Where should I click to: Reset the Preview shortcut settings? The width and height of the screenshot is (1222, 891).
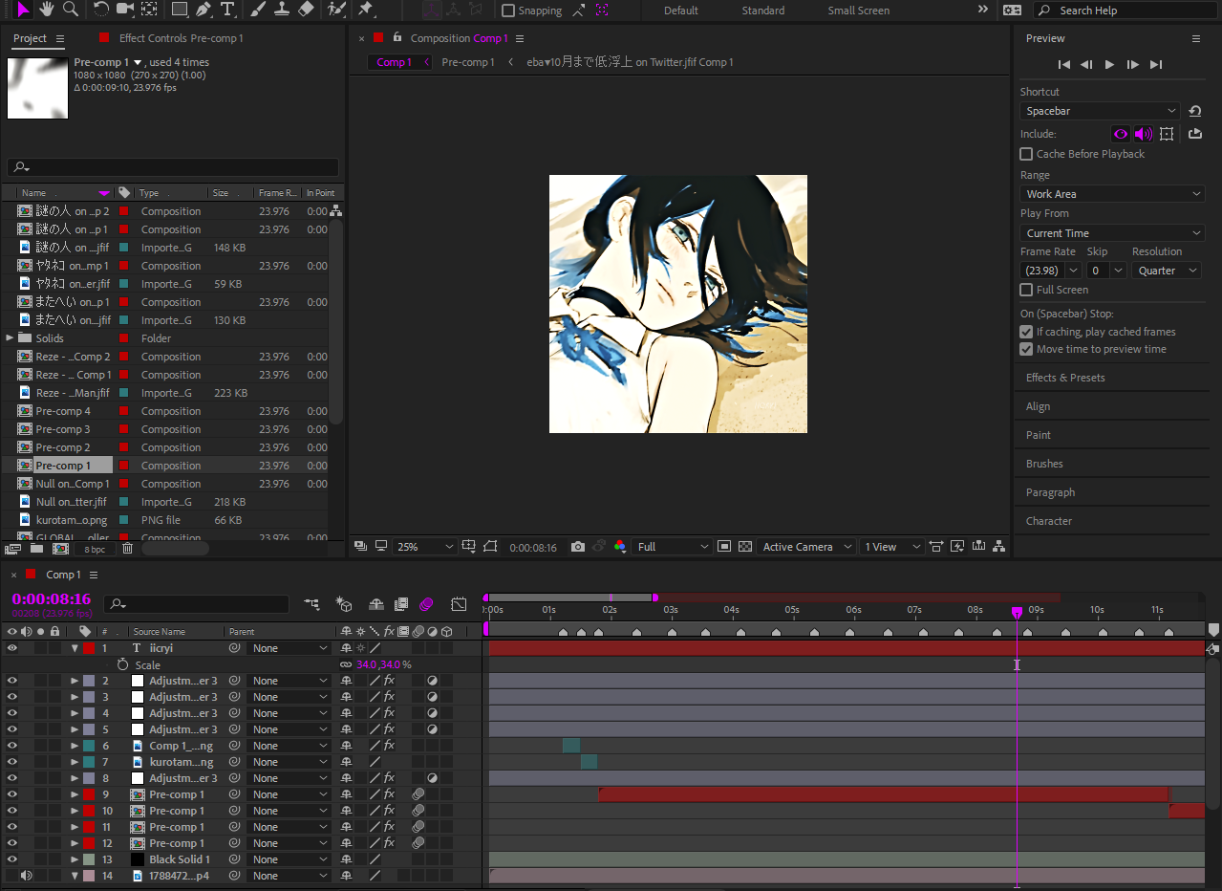pyautogui.click(x=1194, y=111)
